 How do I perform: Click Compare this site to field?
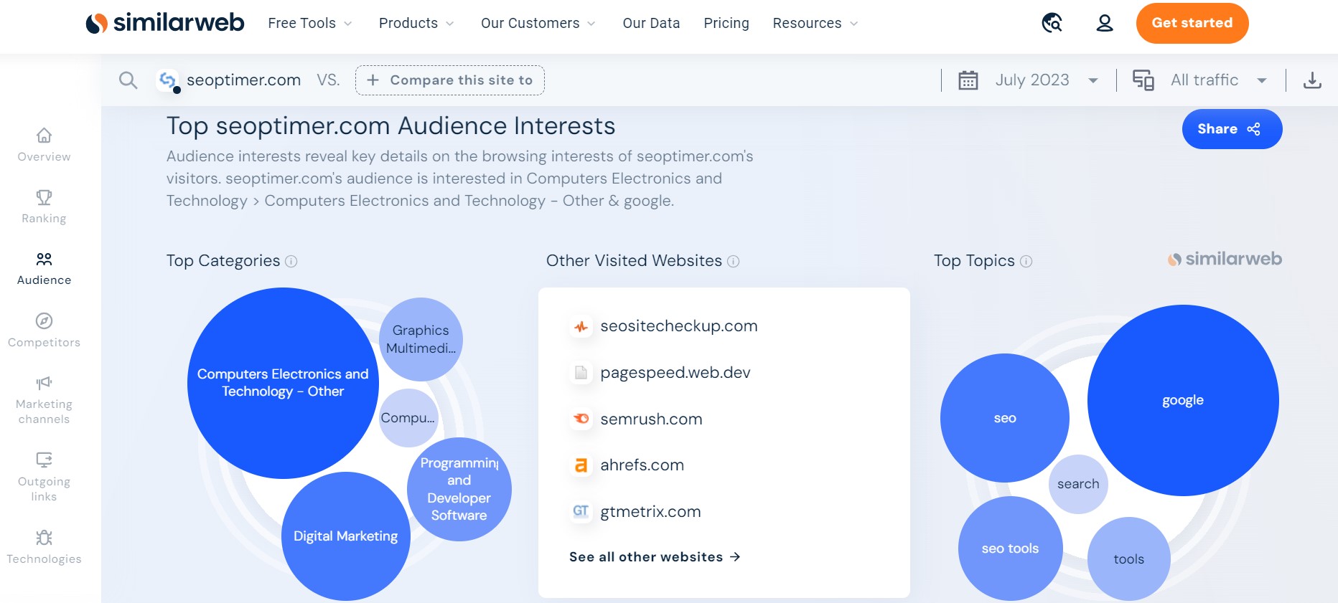pyautogui.click(x=450, y=80)
